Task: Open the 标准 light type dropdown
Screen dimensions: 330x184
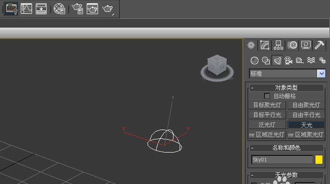Action: (x=322, y=74)
